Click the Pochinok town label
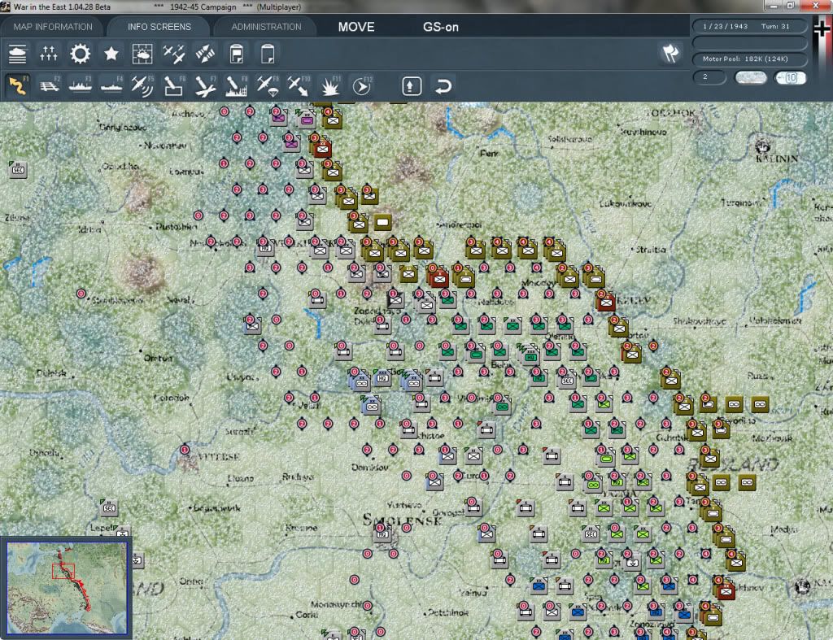 click(x=448, y=612)
